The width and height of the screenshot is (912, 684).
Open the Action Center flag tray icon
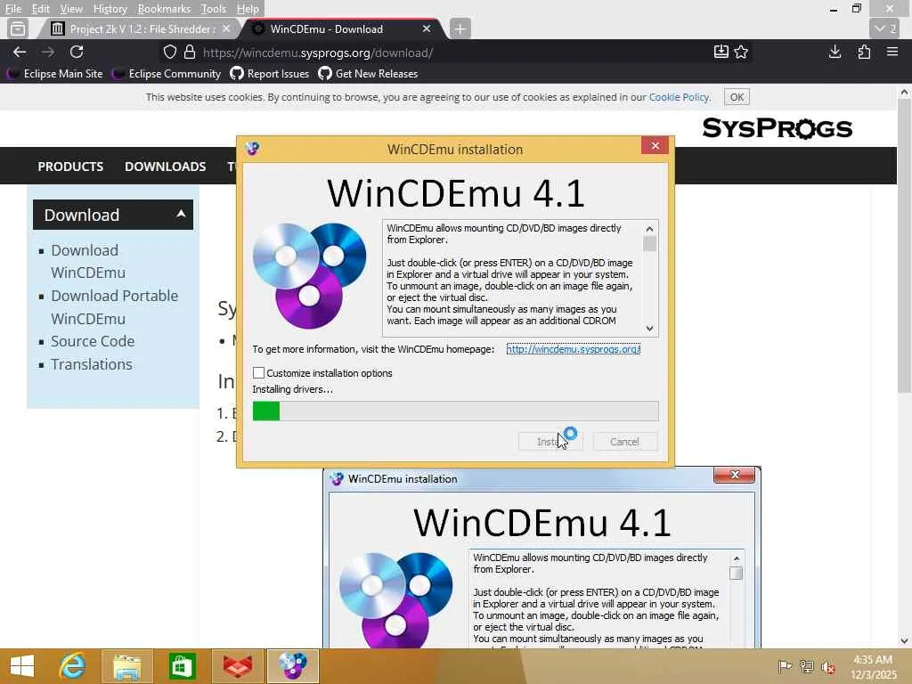(785, 666)
